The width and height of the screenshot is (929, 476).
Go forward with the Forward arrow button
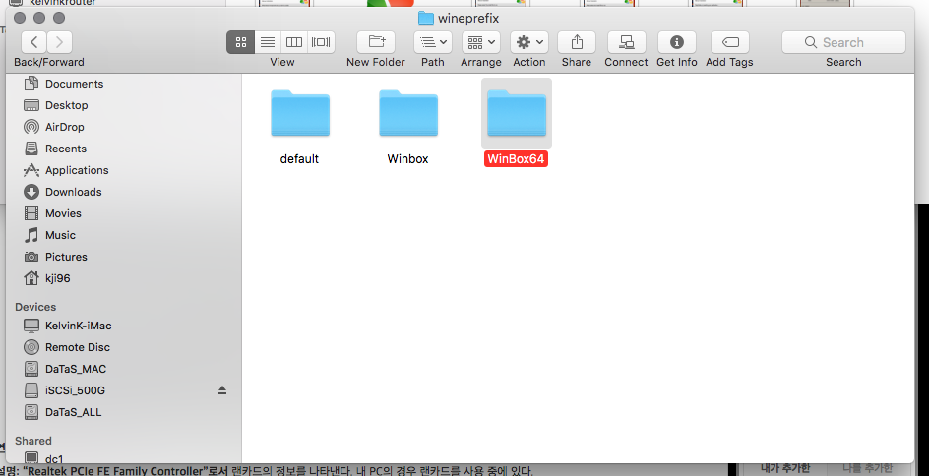pyautogui.click(x=59, y=42)
